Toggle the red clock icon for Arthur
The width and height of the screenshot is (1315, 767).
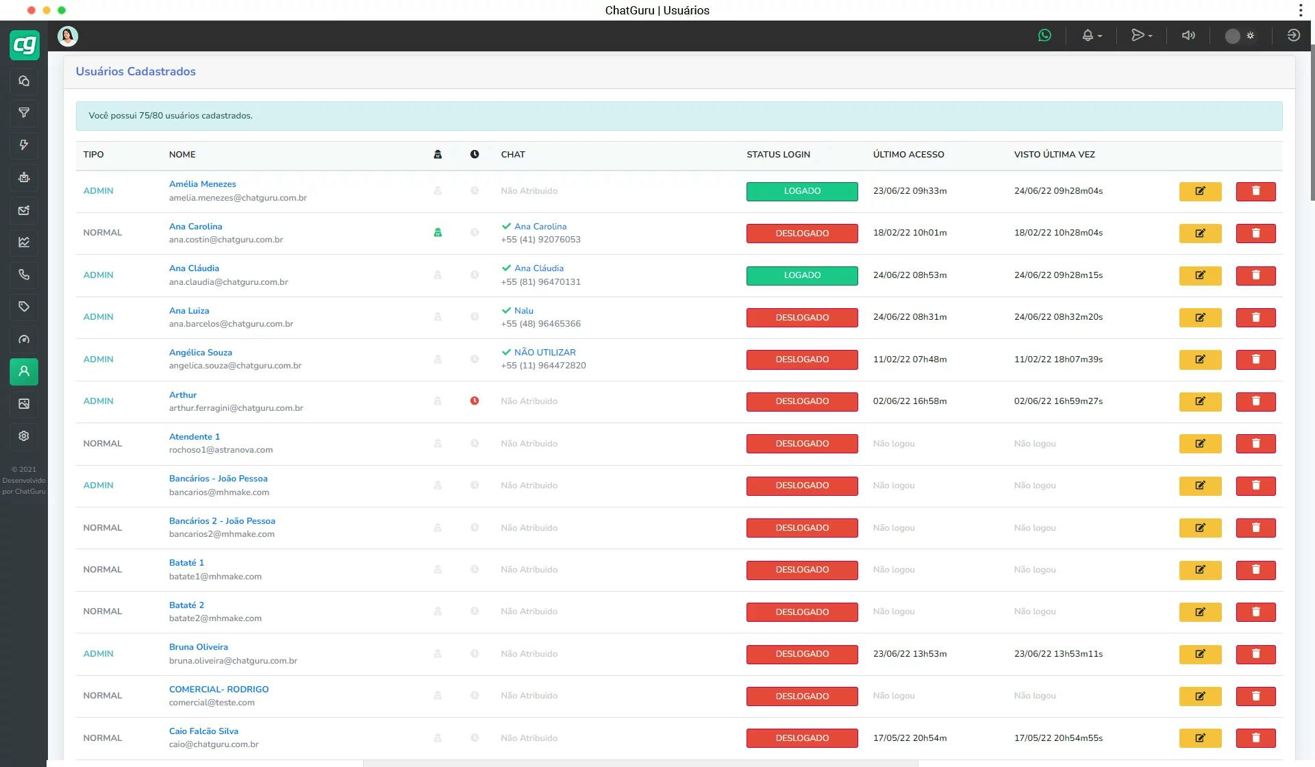(475, 401)
